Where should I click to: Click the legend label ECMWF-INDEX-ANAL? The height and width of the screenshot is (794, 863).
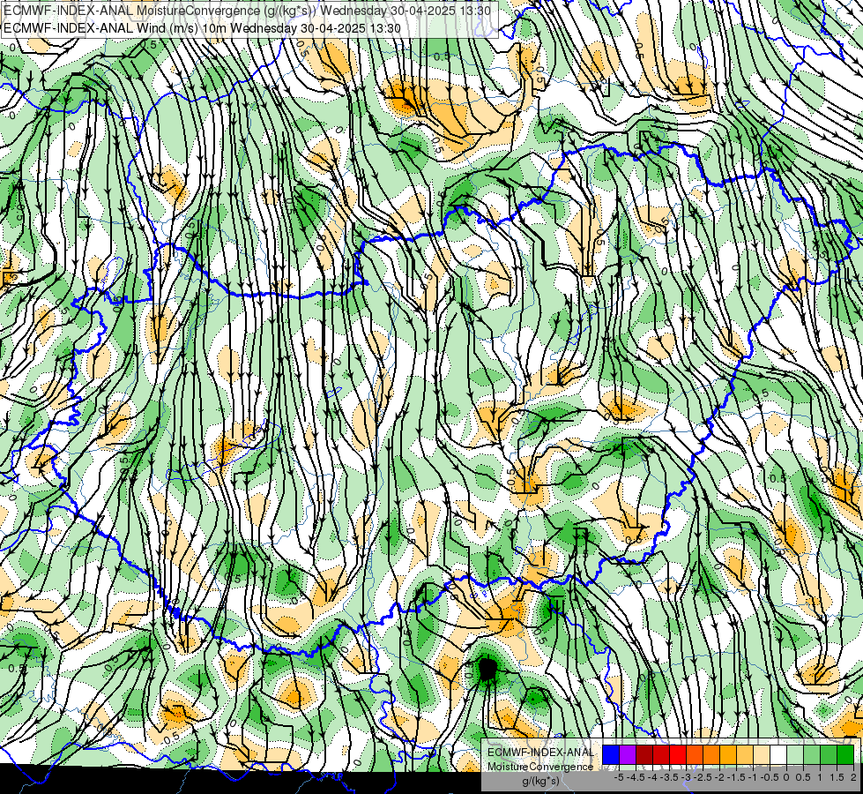tap(540, 753)
